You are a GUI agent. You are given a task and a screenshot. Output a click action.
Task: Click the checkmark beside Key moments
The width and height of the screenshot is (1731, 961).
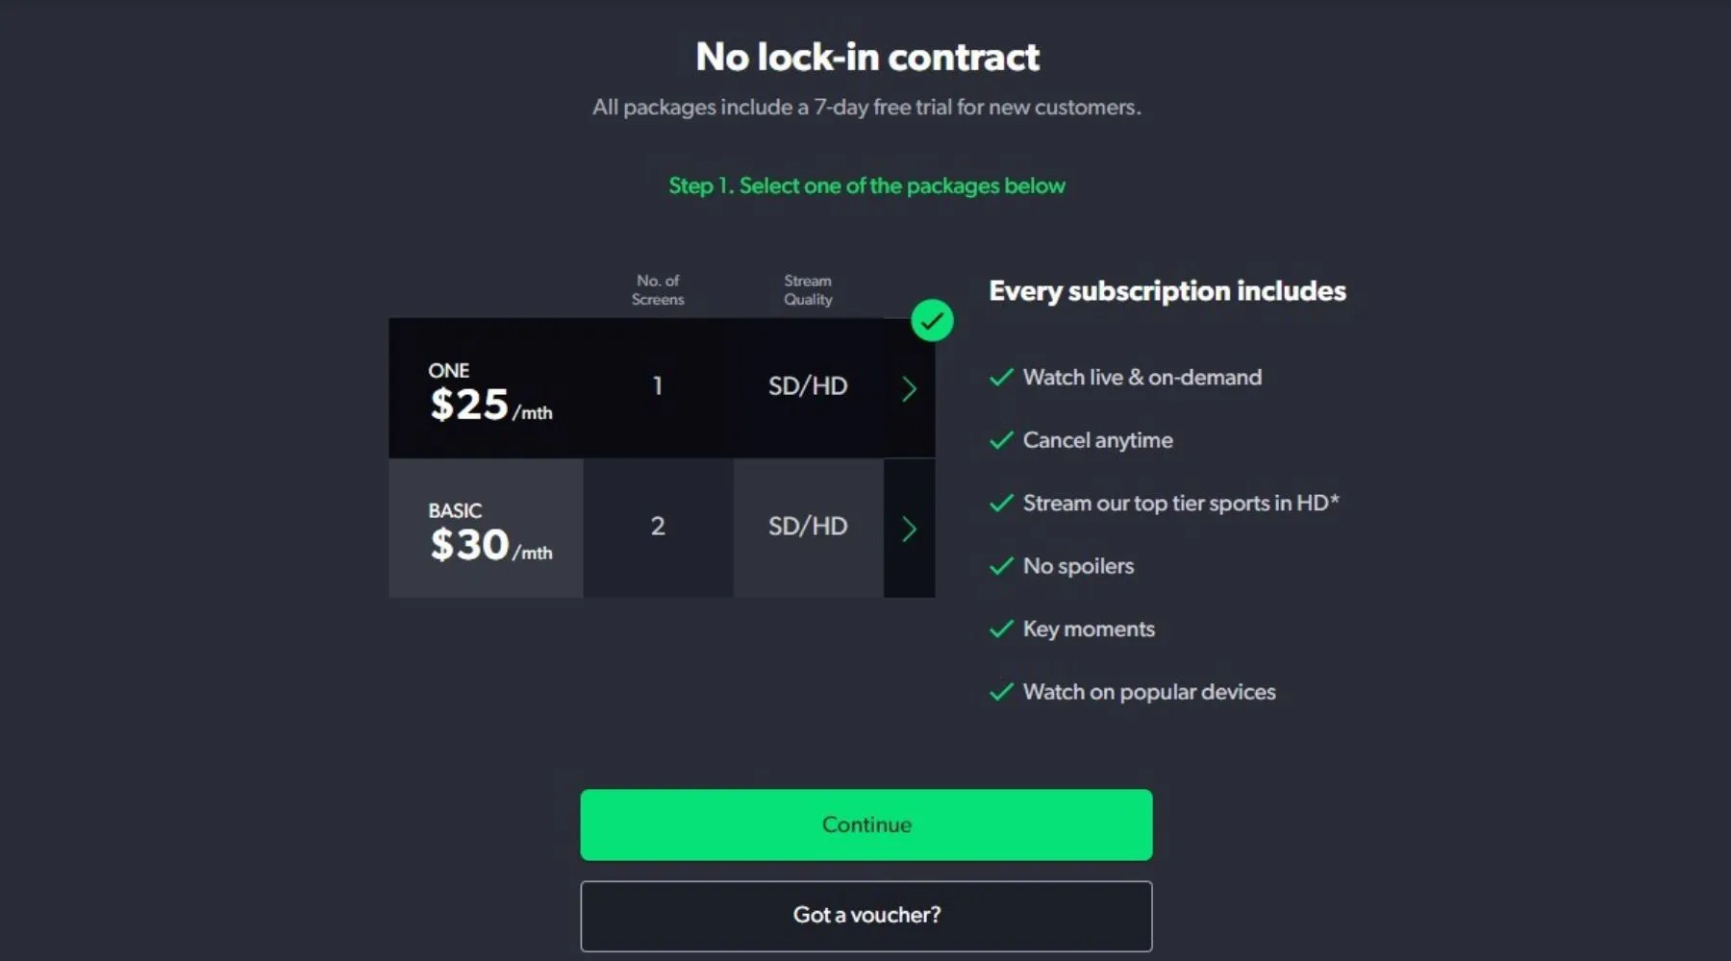coord(1001,628)
